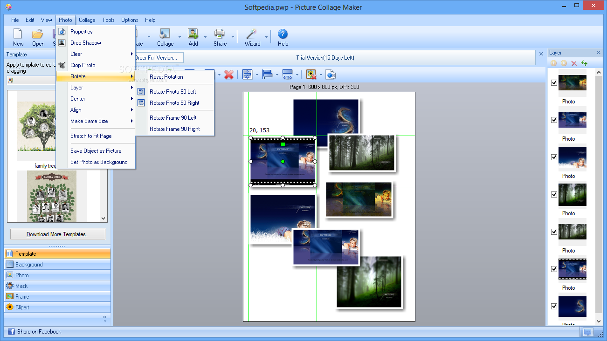Move layer up using the Layer panel up arrow
Screen dimensions: 607x341
point(553,63)
